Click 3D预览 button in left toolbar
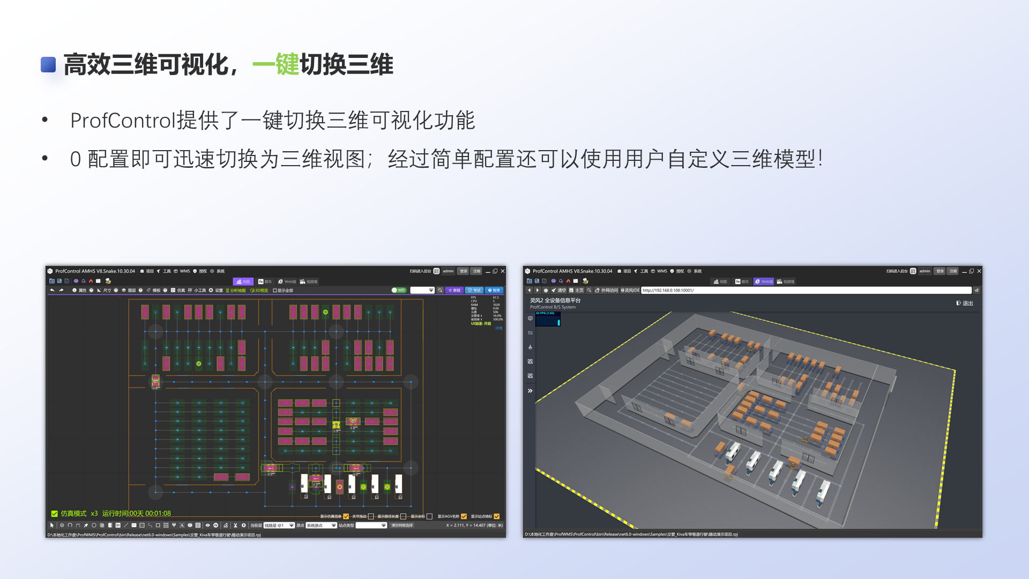The width and height of the screenshot is (1029, 579). pyautogui.click(x=259, y=291)
